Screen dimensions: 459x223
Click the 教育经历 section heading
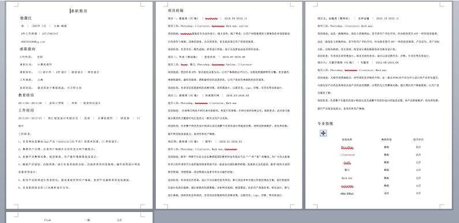(x=26, y=95)
